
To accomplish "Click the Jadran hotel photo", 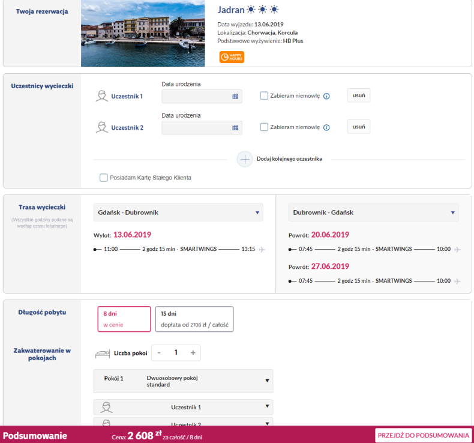I will pos(143,33).
